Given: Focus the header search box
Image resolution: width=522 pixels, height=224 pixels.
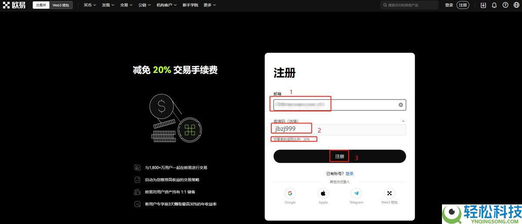Looking at the screenshot, I should (409, 5).
